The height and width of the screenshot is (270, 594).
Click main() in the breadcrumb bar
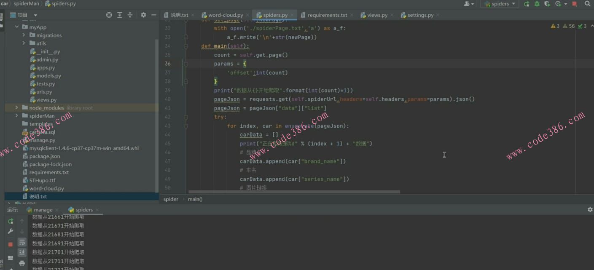[195, 199]
